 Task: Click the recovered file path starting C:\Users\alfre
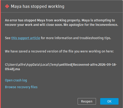(61, 67)
